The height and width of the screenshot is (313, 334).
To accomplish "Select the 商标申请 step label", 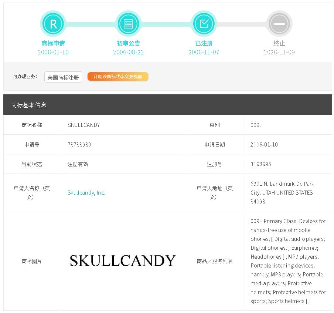I will [x=53, y=43].
